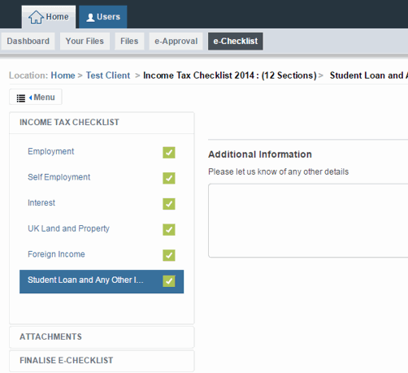Click the blue arrow beside Menu
The width and height of the screenshot is (408, 373).
[x=30, y=98]
